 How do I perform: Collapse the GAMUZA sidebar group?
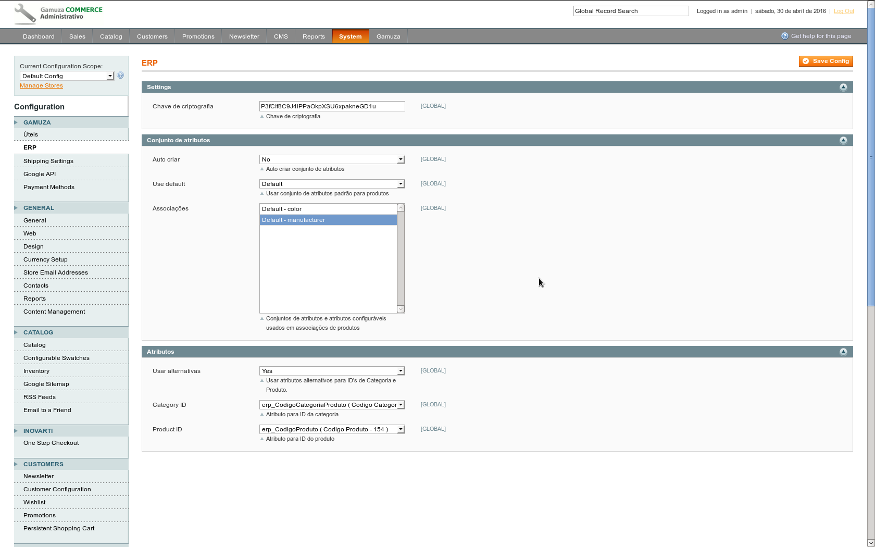[x=71, y=122]
